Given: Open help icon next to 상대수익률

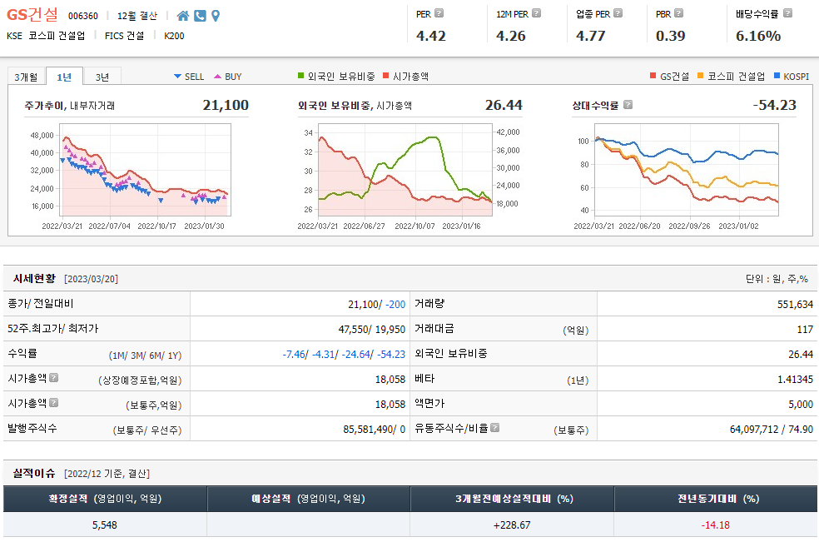Looking at the screenshot, I should pyautogui.click(x=628, y=105).
